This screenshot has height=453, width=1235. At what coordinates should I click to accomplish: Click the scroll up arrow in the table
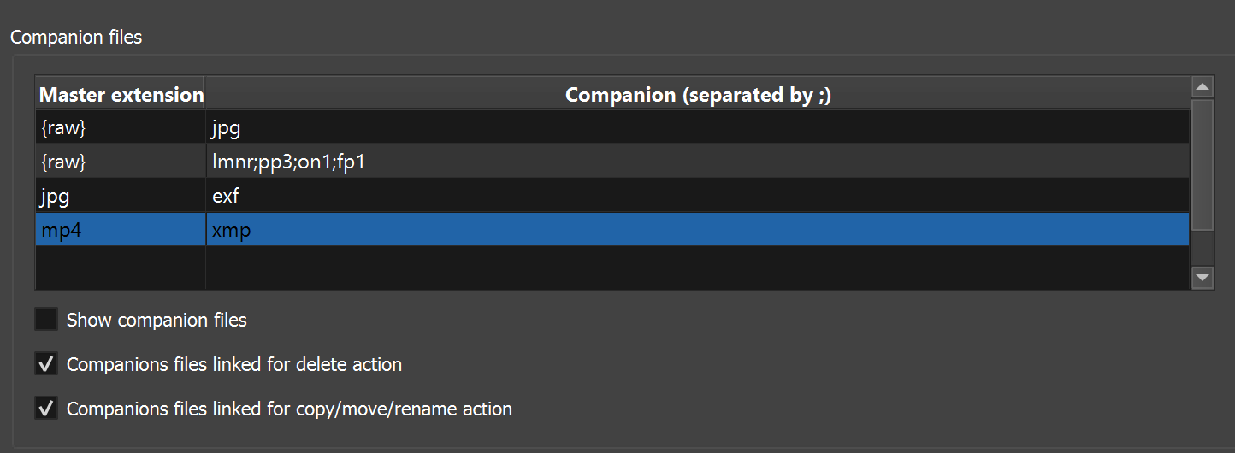[x=1202, y=87]
